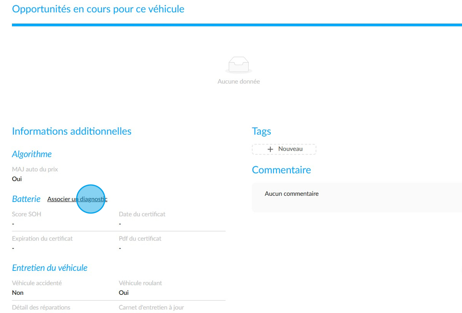Click the Oui value under Véhicule roulant
462x313 pixels.
pos(124,293)
